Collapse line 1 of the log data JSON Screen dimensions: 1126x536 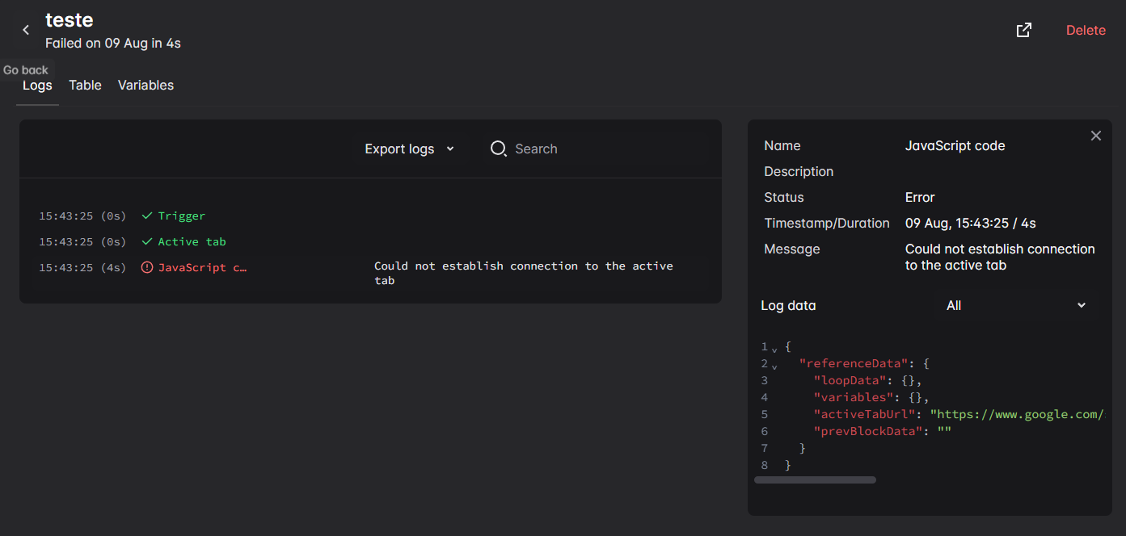click(x=775, y=348)
